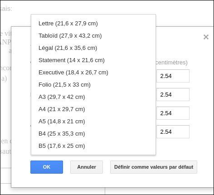Choose B4 (25 x 35,3 cm) size
Viewport: 214px width, 195px height.
(x=93, y=134)
